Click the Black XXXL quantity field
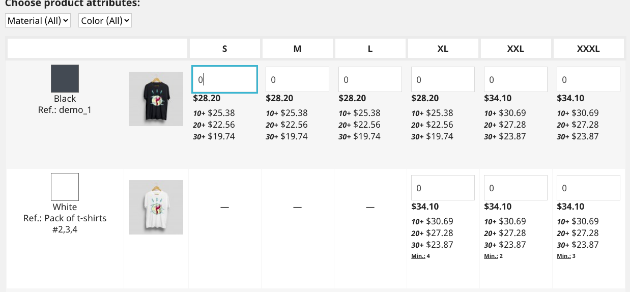 (588, 80)
